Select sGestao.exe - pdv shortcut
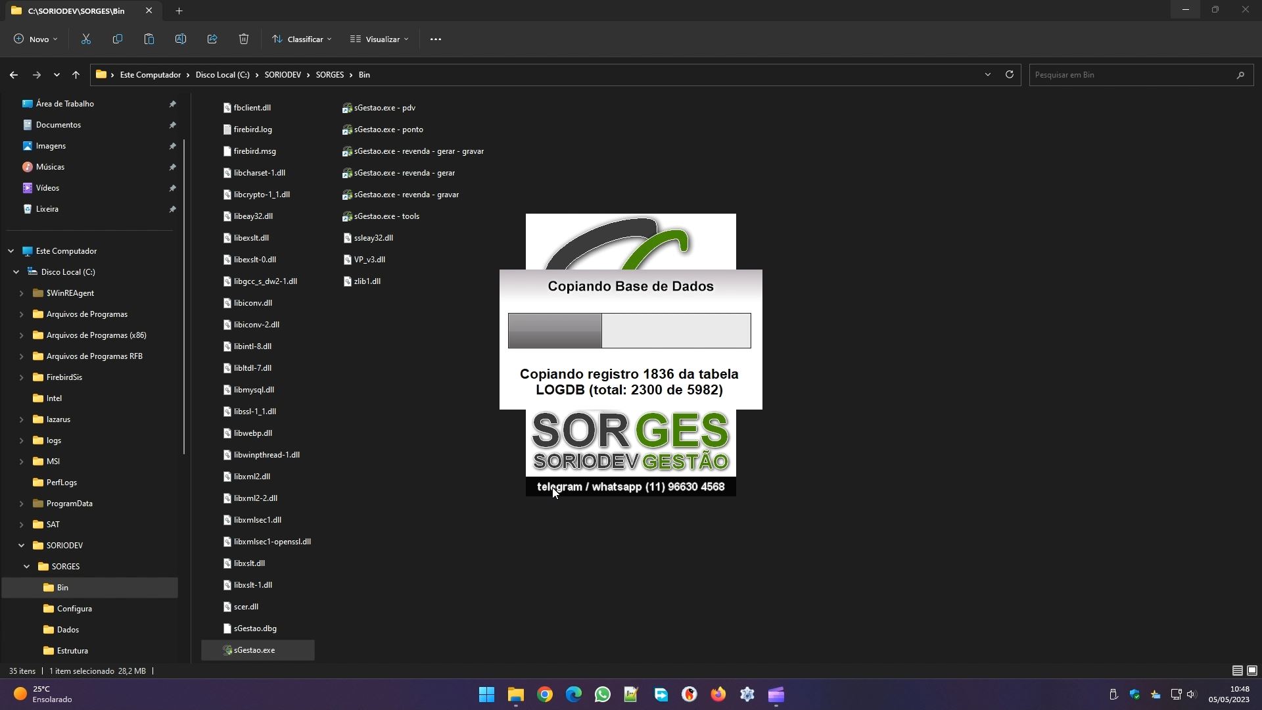 tap(379, 108)
